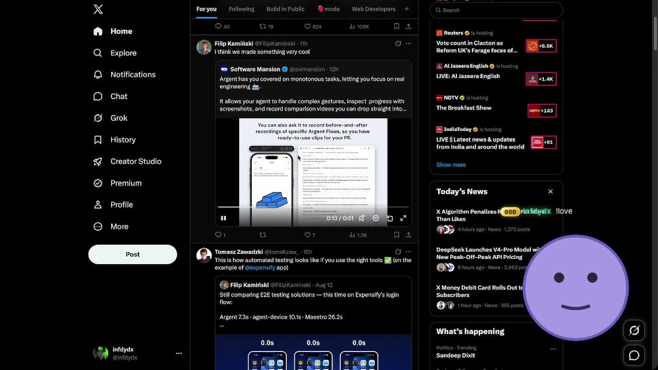
Task: Open Sandeep Dixit trending topic
Action: click(x=455, y=356)
